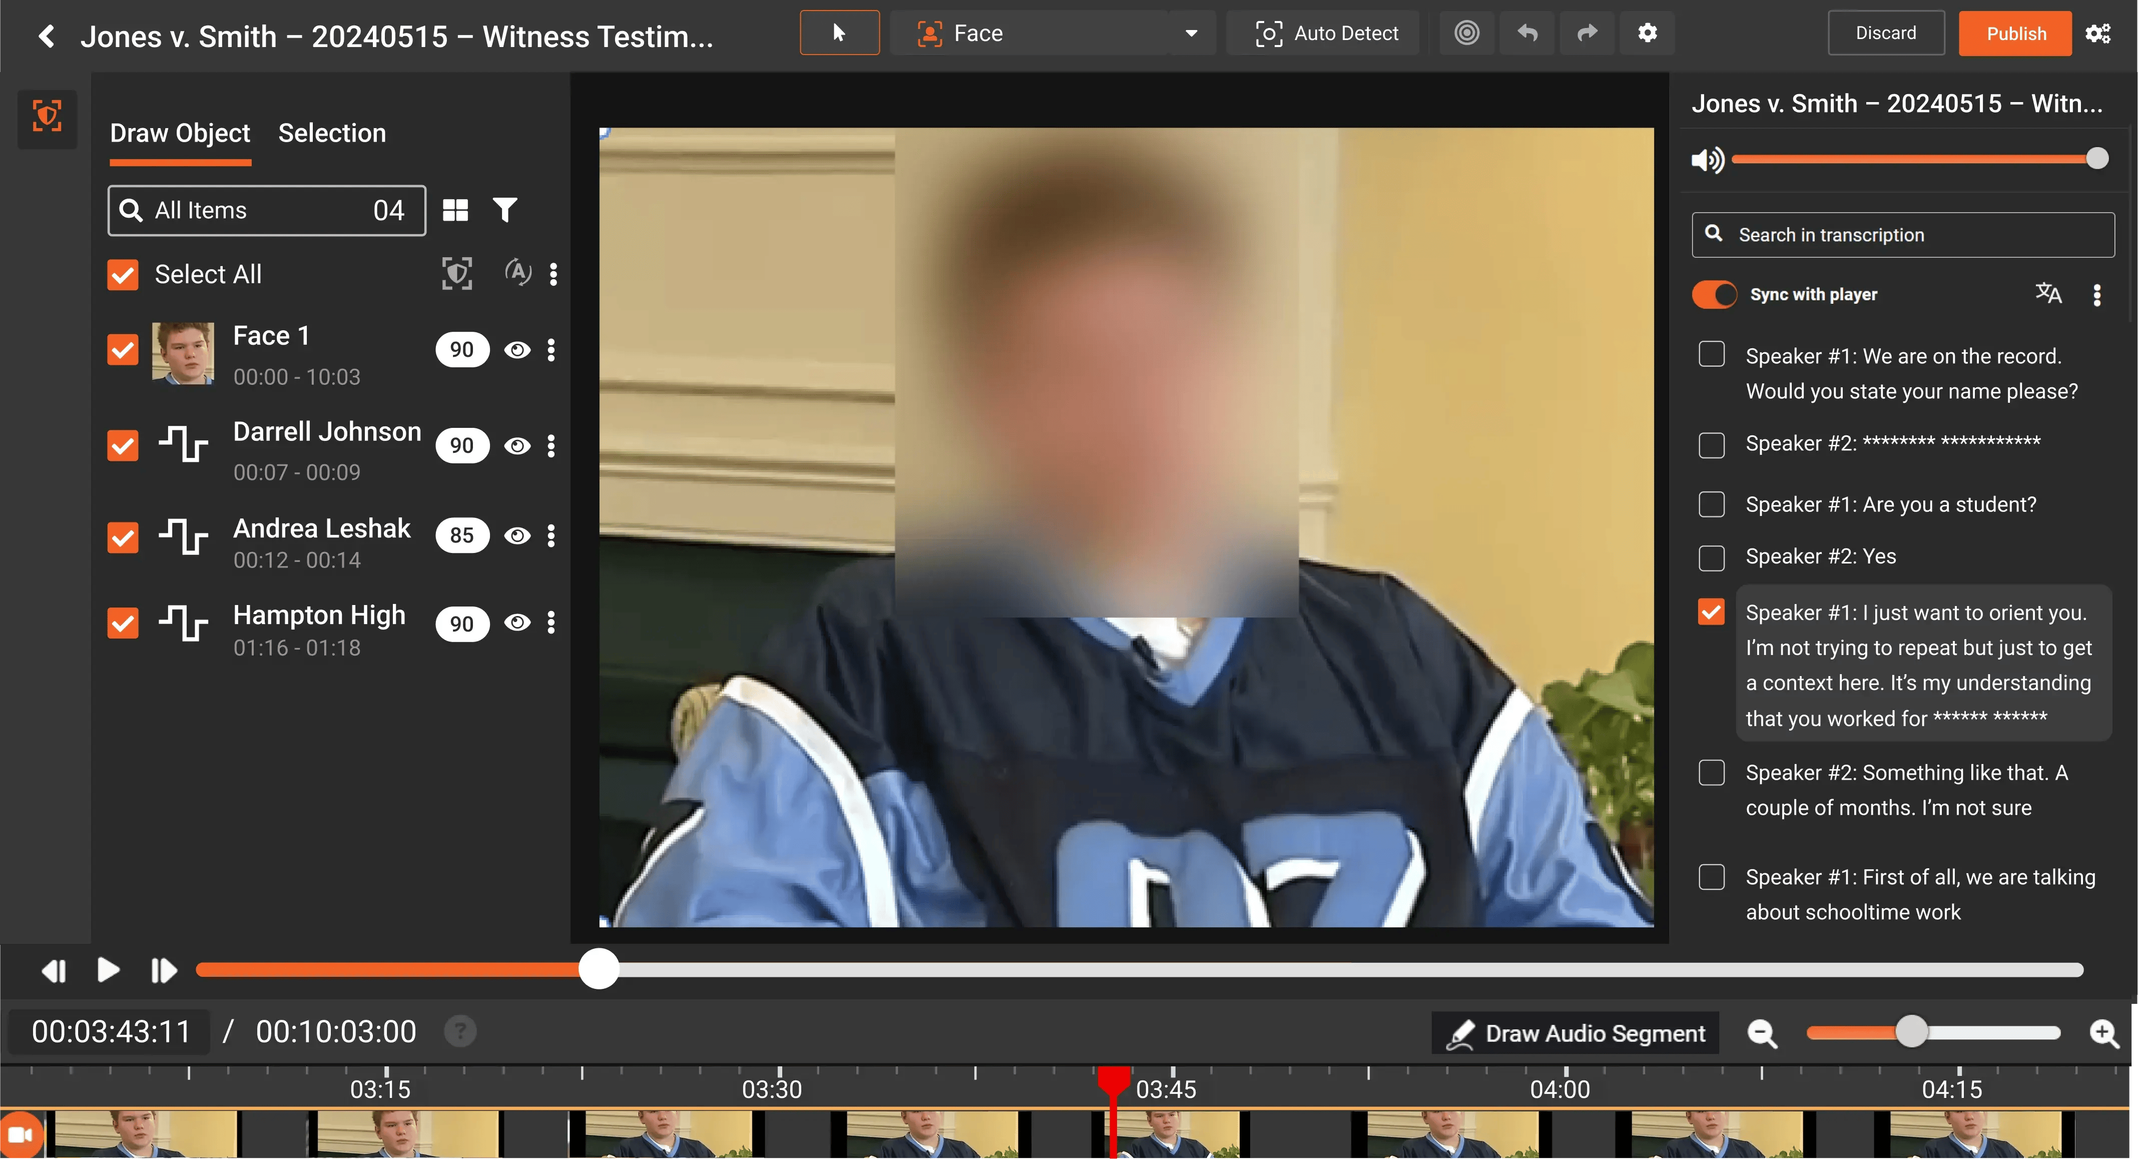Switch to grid view layout

click(455, 210)
